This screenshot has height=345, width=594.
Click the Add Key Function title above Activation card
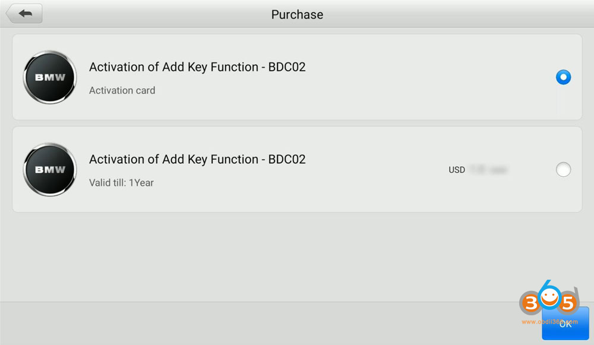point(197,67)
